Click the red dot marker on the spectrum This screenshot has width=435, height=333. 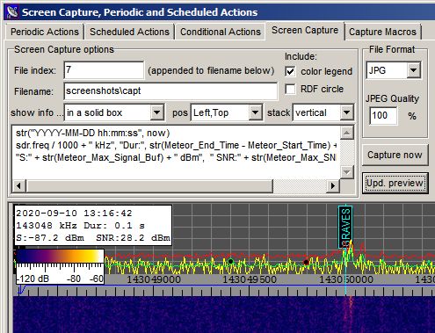coord(307,262)
